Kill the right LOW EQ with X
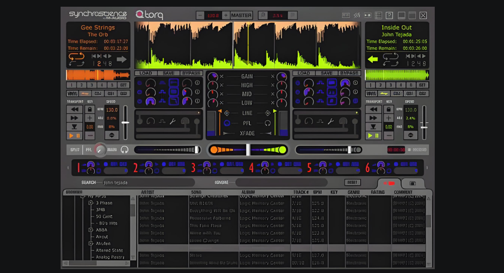Viewport: 504px width, 273px height. tap(273, 103)
